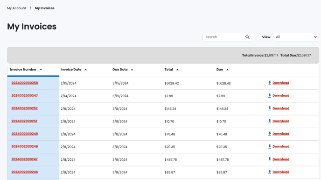The image size is (321, 180).
Task: Click download icon for invoice 2024002000249
Action: [270, 134]
